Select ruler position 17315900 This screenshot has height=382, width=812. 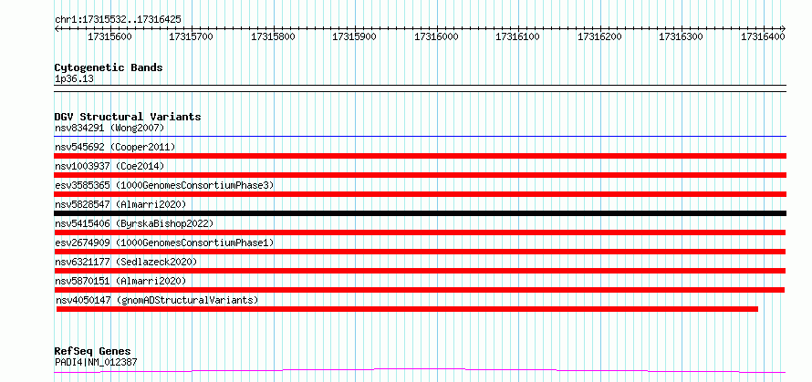pos(354,36)
